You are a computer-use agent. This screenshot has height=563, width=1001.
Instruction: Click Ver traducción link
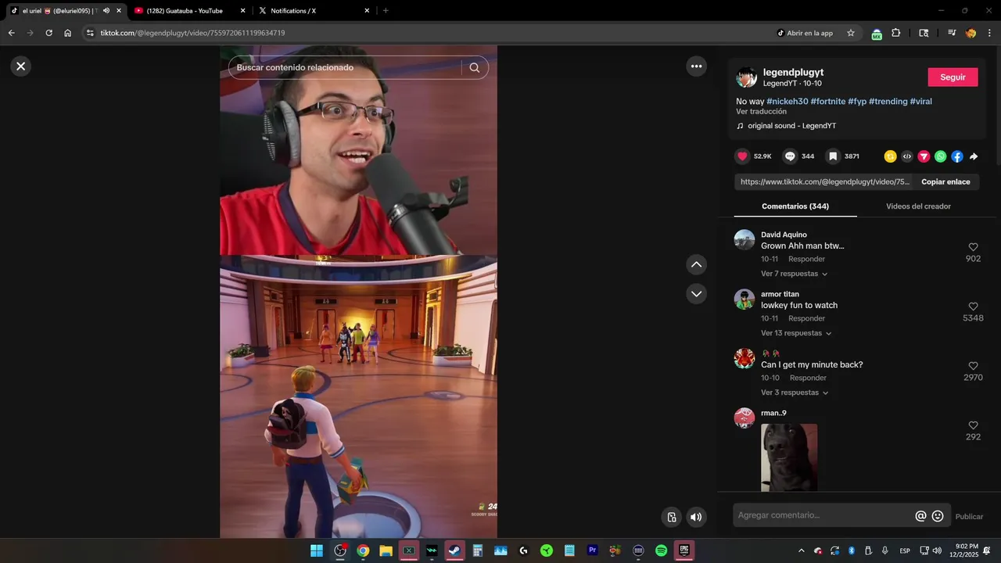click(761, 112)
